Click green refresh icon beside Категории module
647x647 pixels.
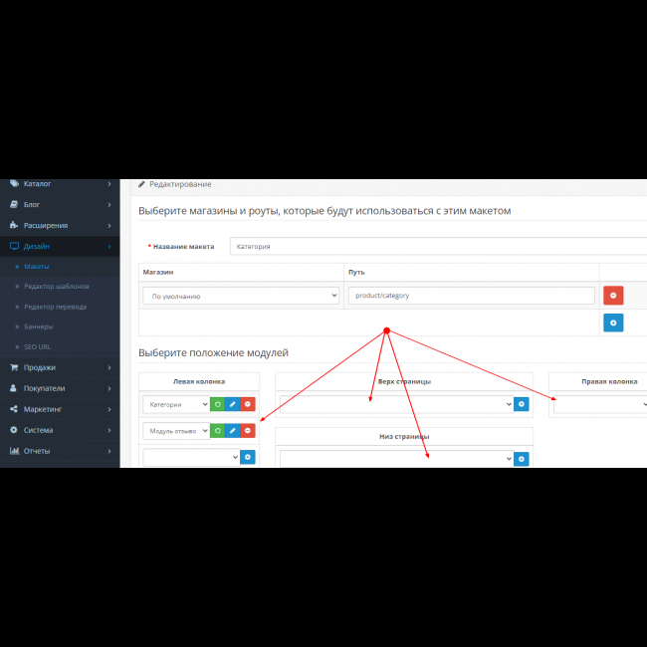click(217, 404)
